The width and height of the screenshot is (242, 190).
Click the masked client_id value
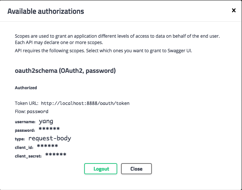point(47,147)
